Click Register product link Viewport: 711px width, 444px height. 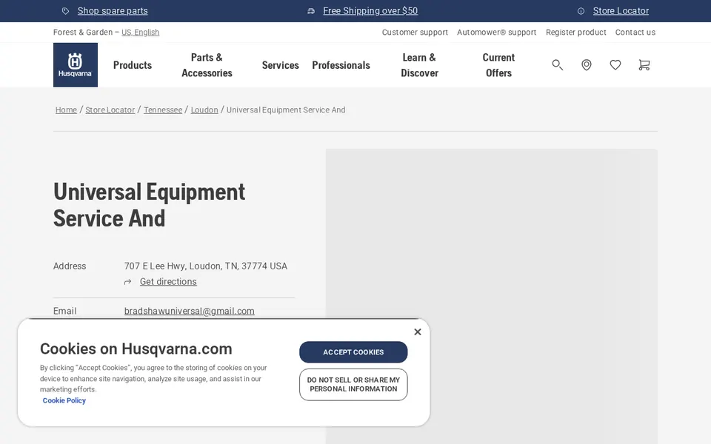coord(576,32)
